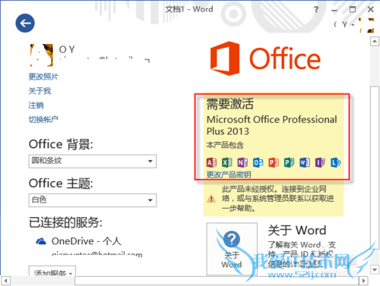Image resolution: width=380 pixels, height=286 pixels.
Task: Click the yellow warning triangle icon
Action: tap(211, 199)
